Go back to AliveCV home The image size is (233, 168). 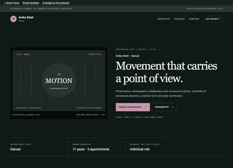(11, 3)
